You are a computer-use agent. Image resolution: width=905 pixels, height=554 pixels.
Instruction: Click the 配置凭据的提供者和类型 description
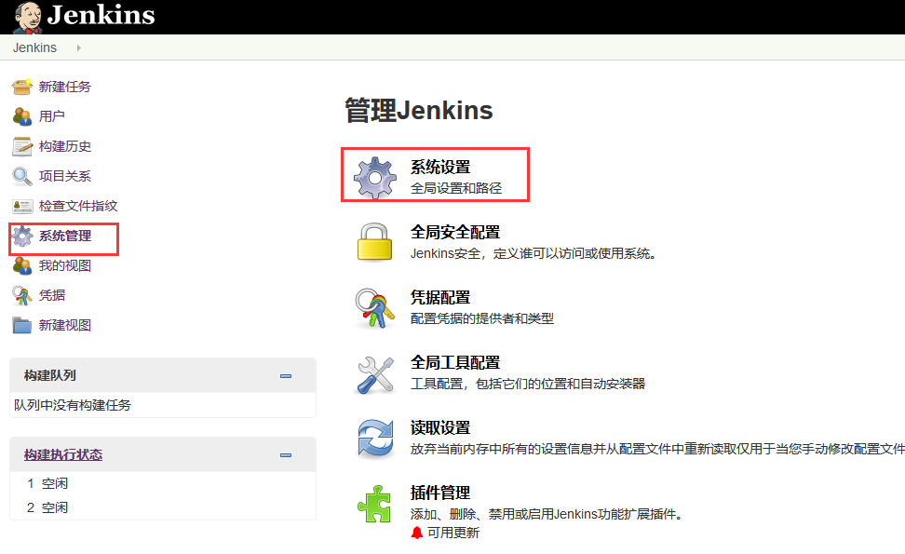(x=482, y=319)
